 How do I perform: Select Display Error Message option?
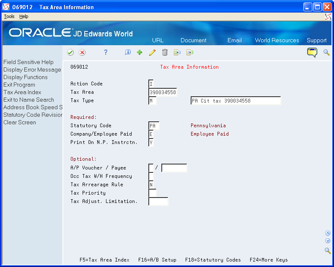pyautogui.click(x=32, y=69)
